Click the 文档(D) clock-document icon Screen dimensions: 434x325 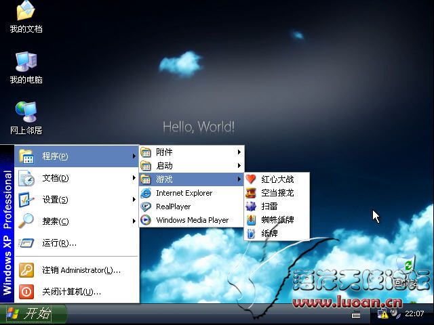(26, 178)
